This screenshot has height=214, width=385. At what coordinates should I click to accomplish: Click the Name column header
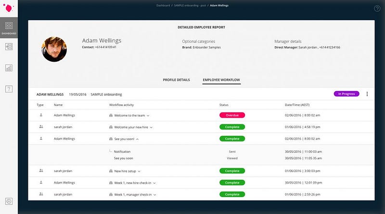(x=58, y=105)
